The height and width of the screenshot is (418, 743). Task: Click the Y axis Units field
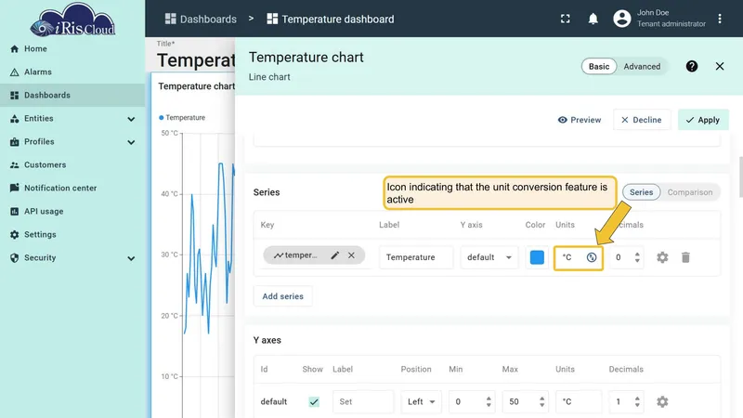[x=578, y=402]
